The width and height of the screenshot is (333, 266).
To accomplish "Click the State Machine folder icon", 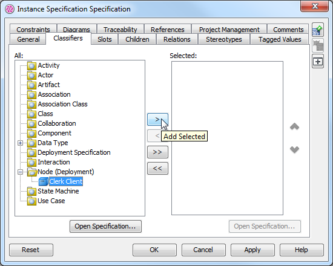I will (31, 192).
